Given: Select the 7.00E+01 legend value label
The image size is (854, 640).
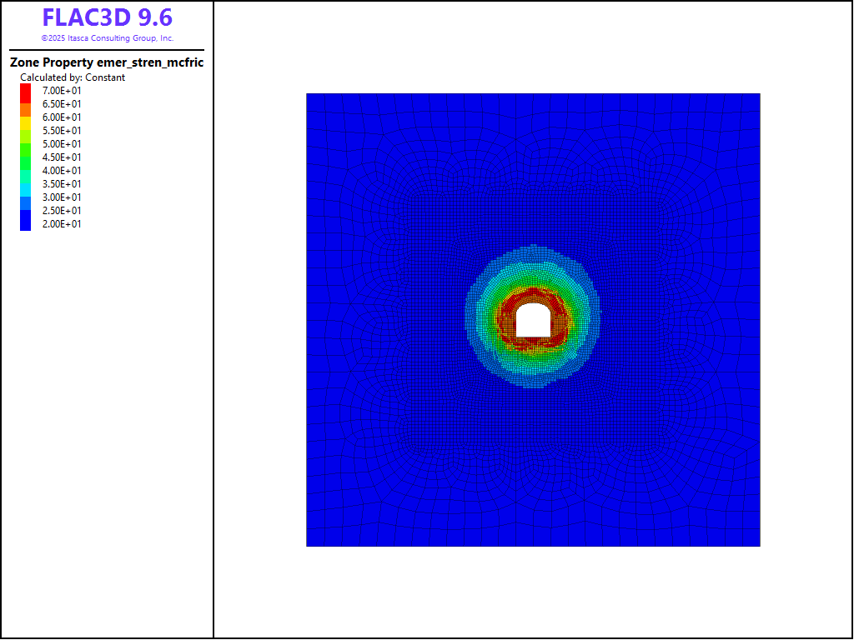Looking at the screenshot, I should (63, 91).
